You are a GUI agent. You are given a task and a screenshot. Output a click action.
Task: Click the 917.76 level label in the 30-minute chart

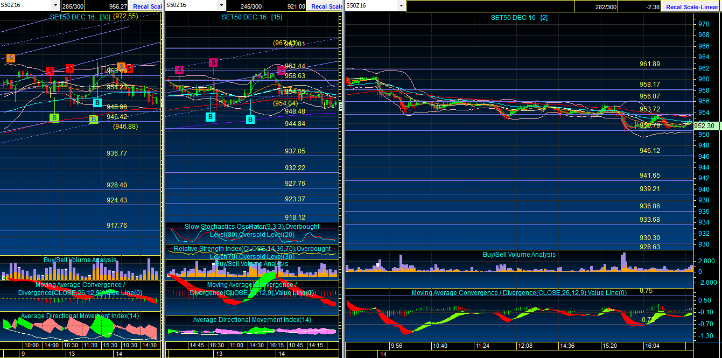tap(117, 226)
